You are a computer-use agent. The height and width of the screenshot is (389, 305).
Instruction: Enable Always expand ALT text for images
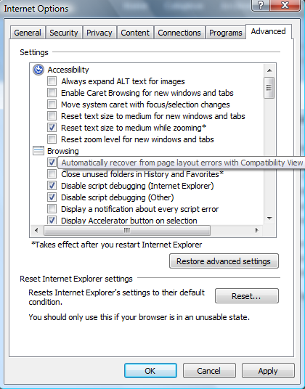[x=52, y=81]
